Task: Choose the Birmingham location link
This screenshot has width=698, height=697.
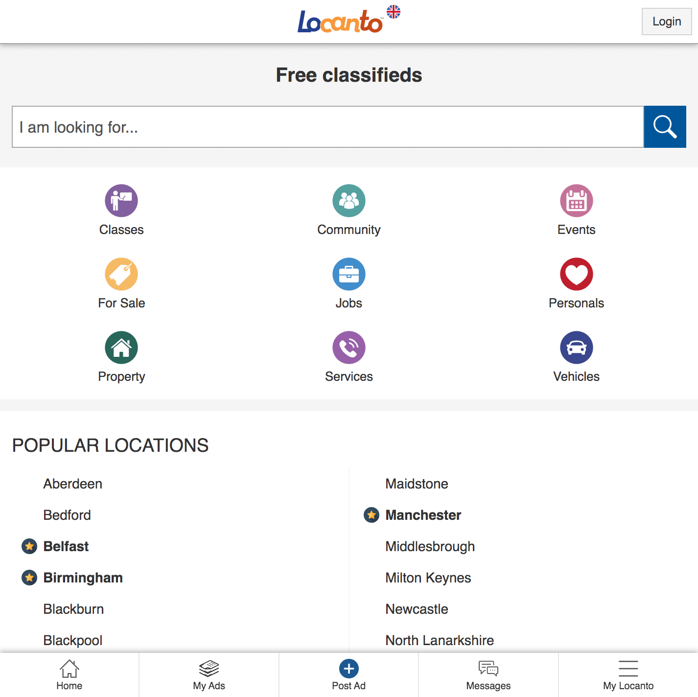Action: click(83, 578)
